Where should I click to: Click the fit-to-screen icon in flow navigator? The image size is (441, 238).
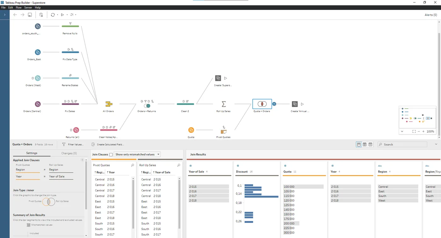point(414,132)
